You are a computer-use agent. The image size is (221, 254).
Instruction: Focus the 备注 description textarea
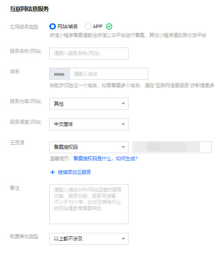tap(89, 204)
